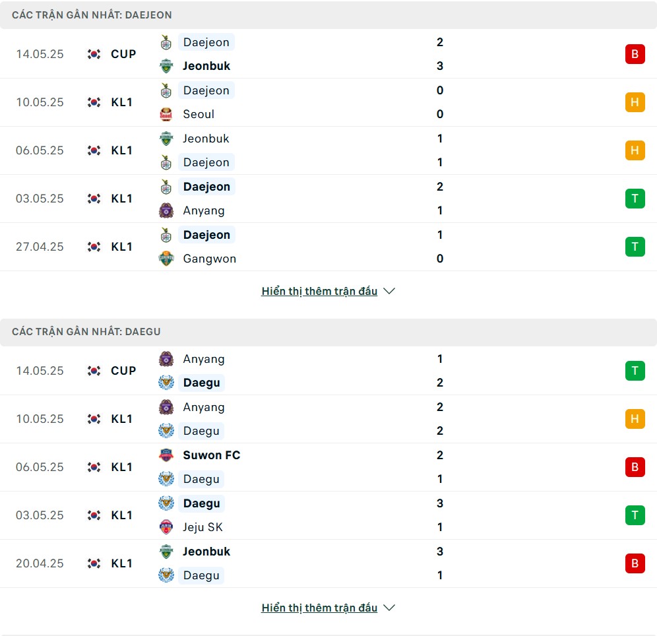Expand more matches chevron under Daegu section
Image resolution: width=657 pixels, height=636 pixels.
click(389, 608)
